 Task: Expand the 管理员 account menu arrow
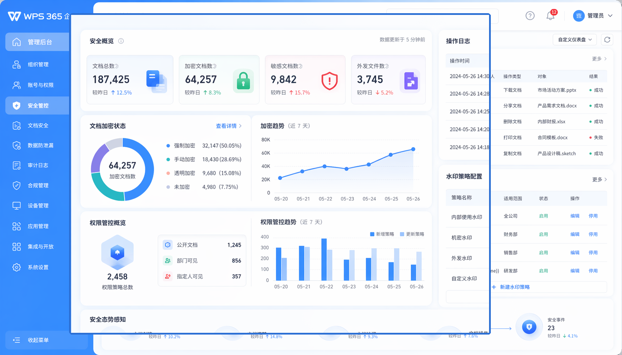coord(610,16)
